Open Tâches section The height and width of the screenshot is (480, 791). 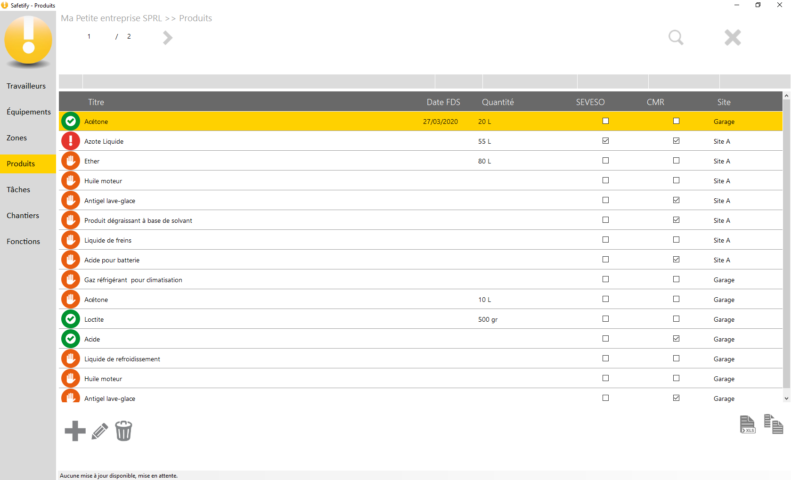(x=28, y=190)
